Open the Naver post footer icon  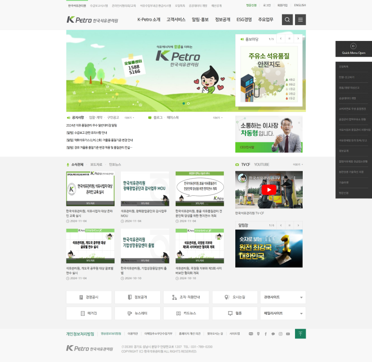258,334
